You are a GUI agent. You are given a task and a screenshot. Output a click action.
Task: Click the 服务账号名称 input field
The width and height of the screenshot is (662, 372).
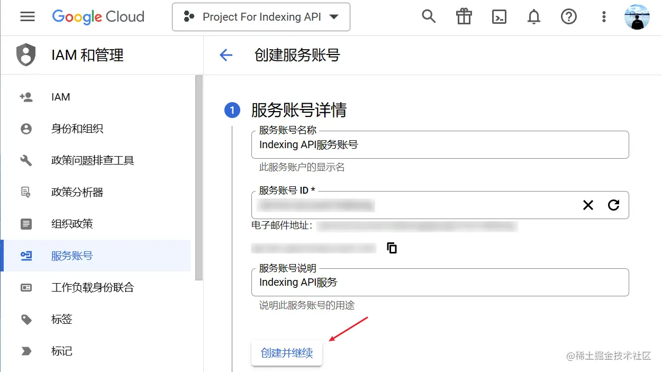[x=440, y=144]
